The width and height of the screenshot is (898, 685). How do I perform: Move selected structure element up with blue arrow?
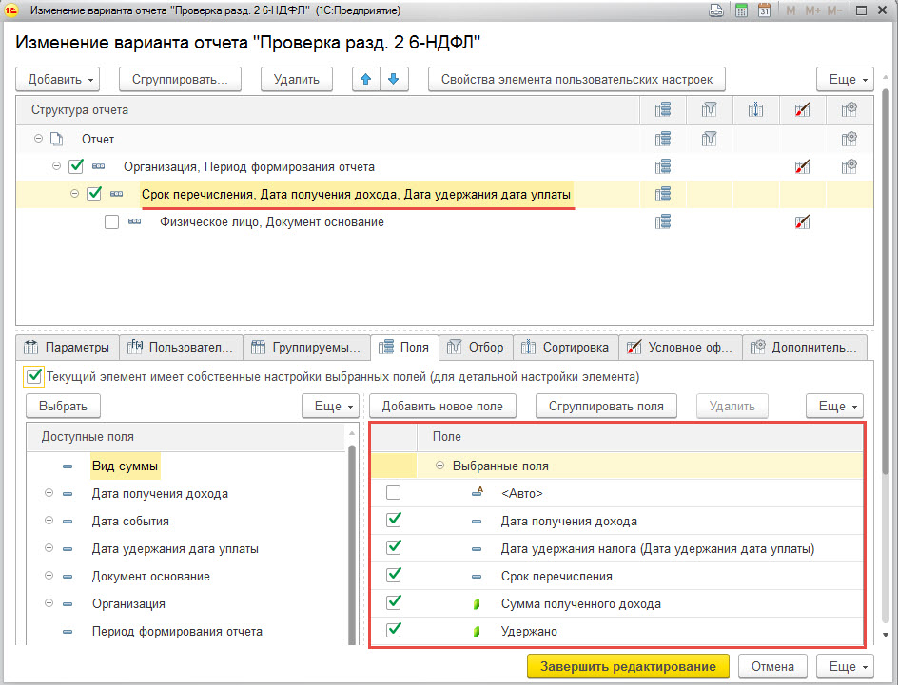[366, 80]
